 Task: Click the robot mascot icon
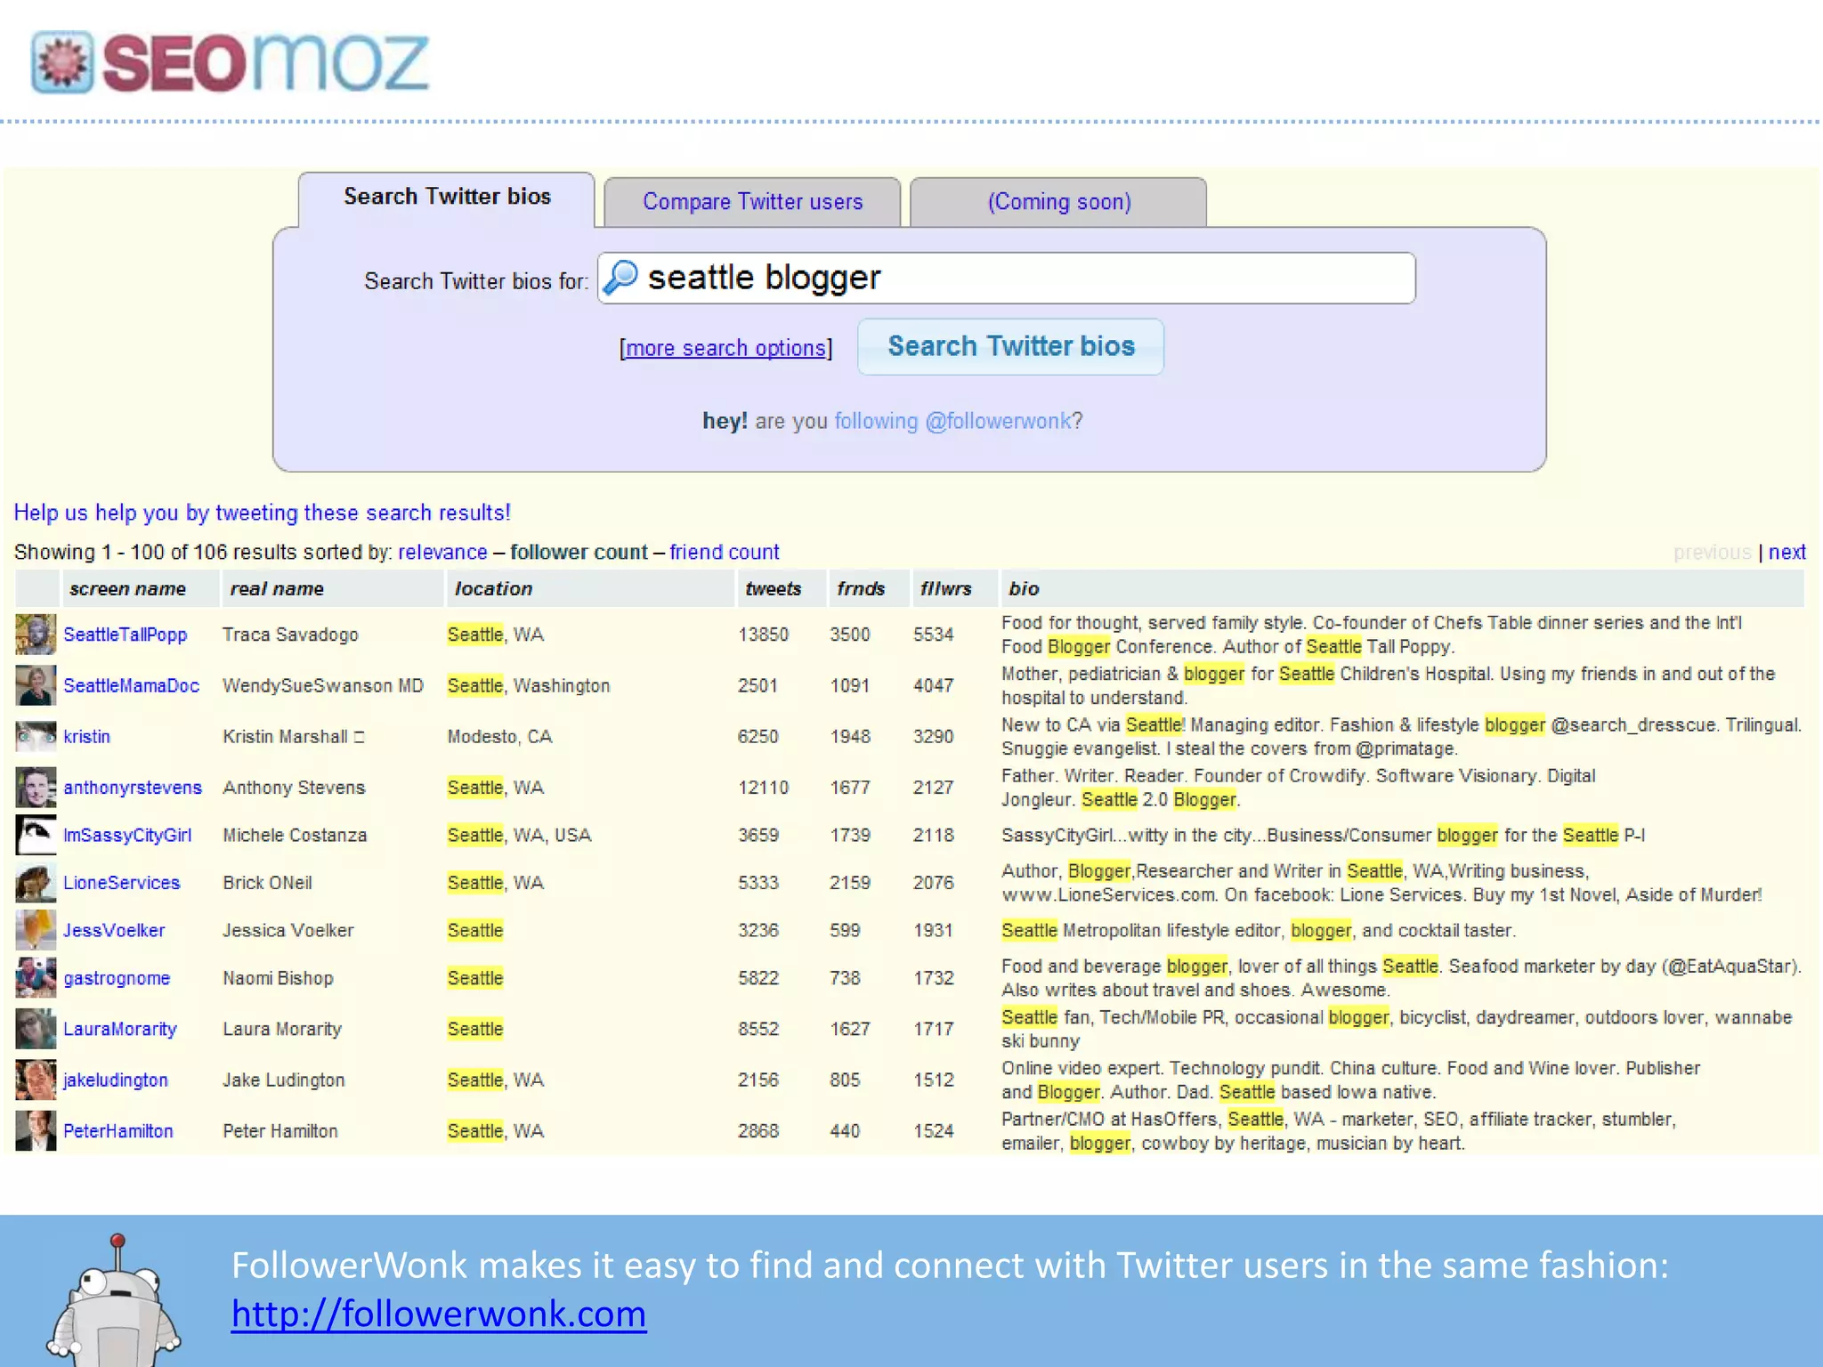[x=114, y=1299]
